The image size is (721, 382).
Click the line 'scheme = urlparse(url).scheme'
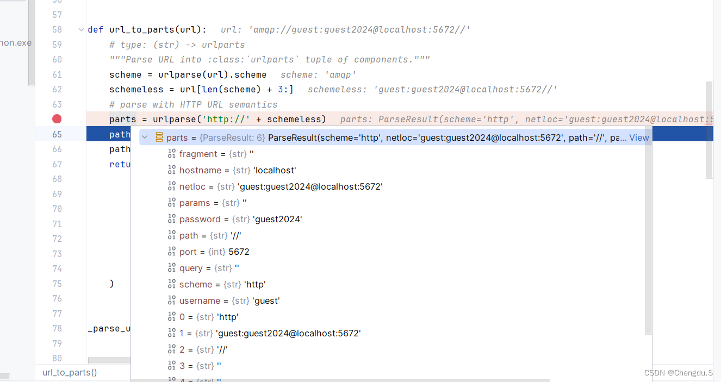pos(188,74)
